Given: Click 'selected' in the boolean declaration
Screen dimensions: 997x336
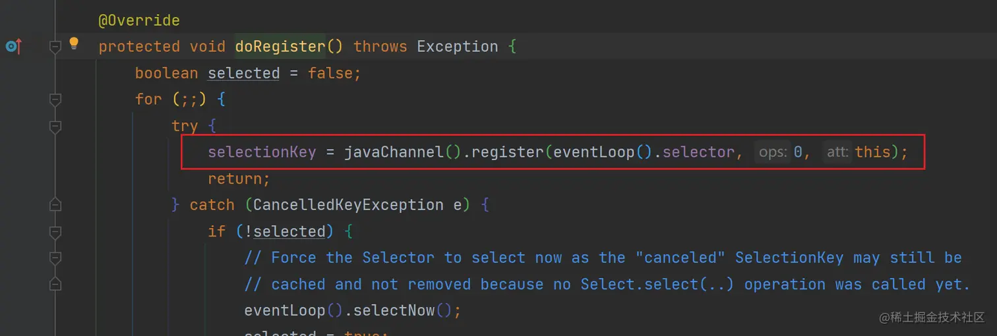Looking at the screenshot, I should 244,73.
